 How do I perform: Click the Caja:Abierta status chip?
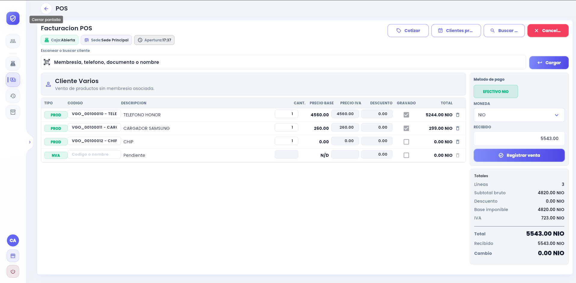point(59,40)
